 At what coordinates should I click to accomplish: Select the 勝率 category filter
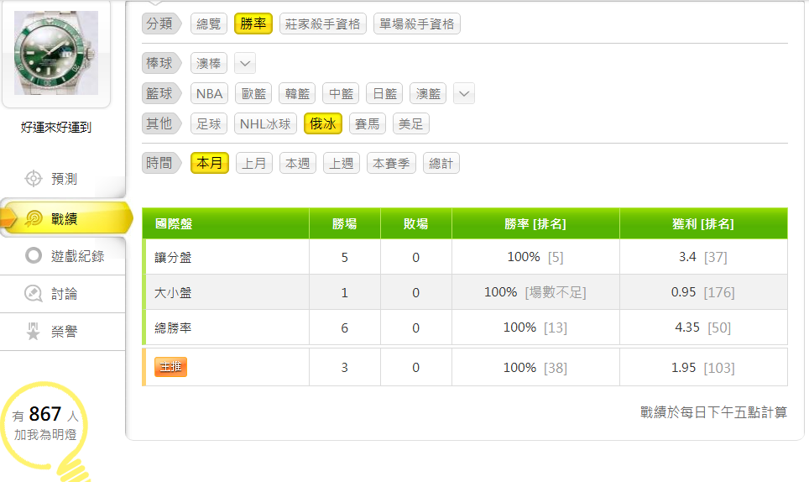tap(253, 24)
